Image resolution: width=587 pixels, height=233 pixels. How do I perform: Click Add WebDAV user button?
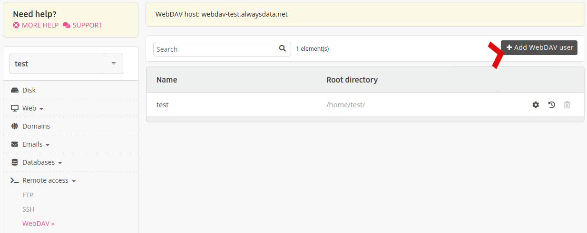coord(539,47)
